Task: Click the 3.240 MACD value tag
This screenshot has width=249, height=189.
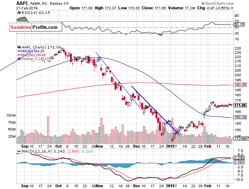Action: coord(239,158)
